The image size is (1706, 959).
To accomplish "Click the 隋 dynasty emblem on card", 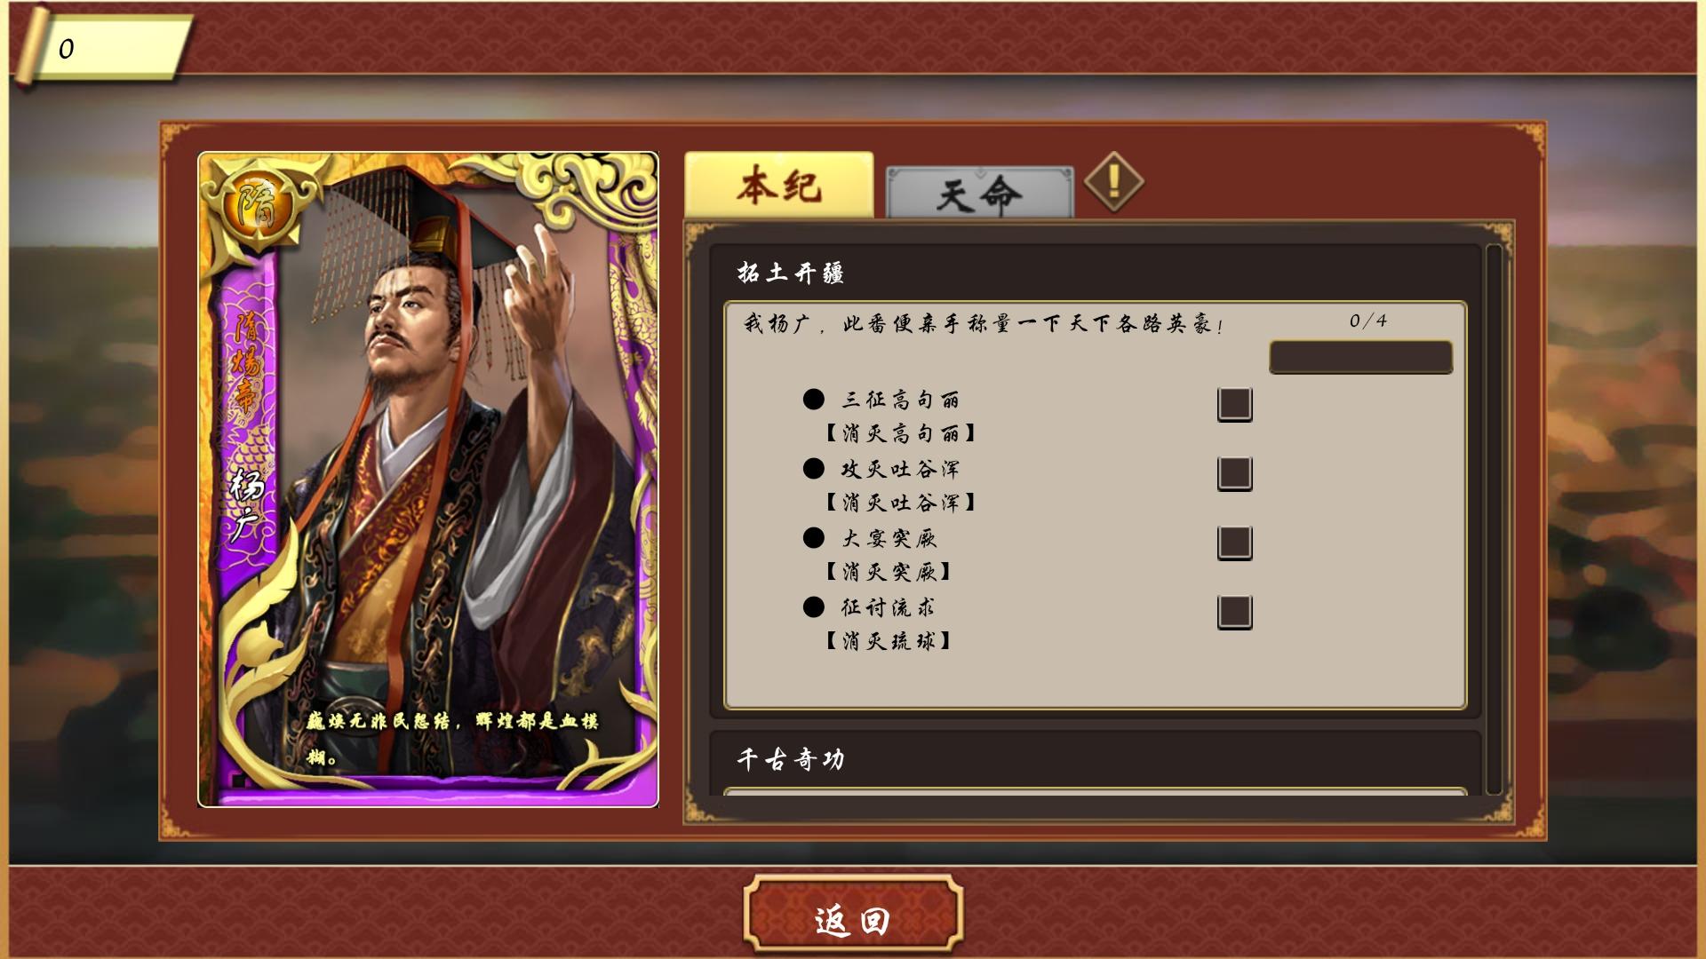I will 257,207.
